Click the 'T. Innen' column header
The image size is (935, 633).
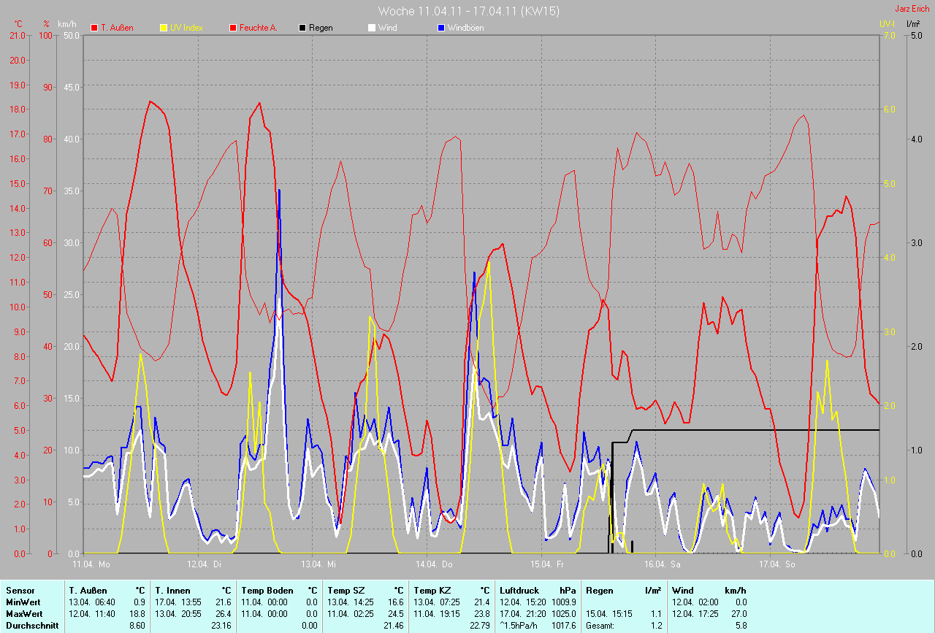(173, 591)
